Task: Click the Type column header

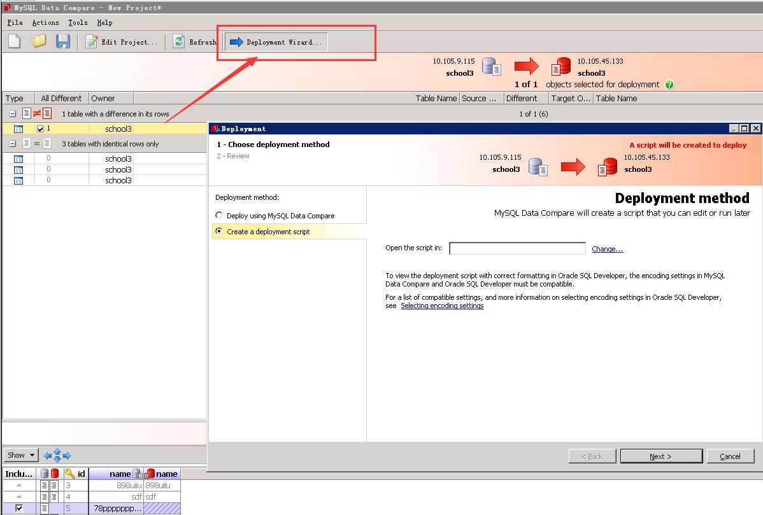Action: click(x=19, y=98)
